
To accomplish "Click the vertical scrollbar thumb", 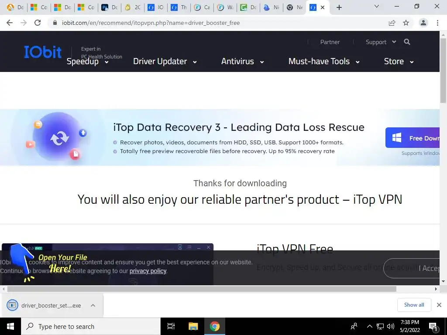I will click(443, 70).
